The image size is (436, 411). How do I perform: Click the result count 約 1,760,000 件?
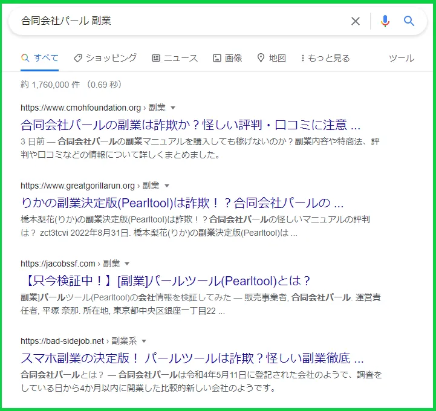coord(50,85)
